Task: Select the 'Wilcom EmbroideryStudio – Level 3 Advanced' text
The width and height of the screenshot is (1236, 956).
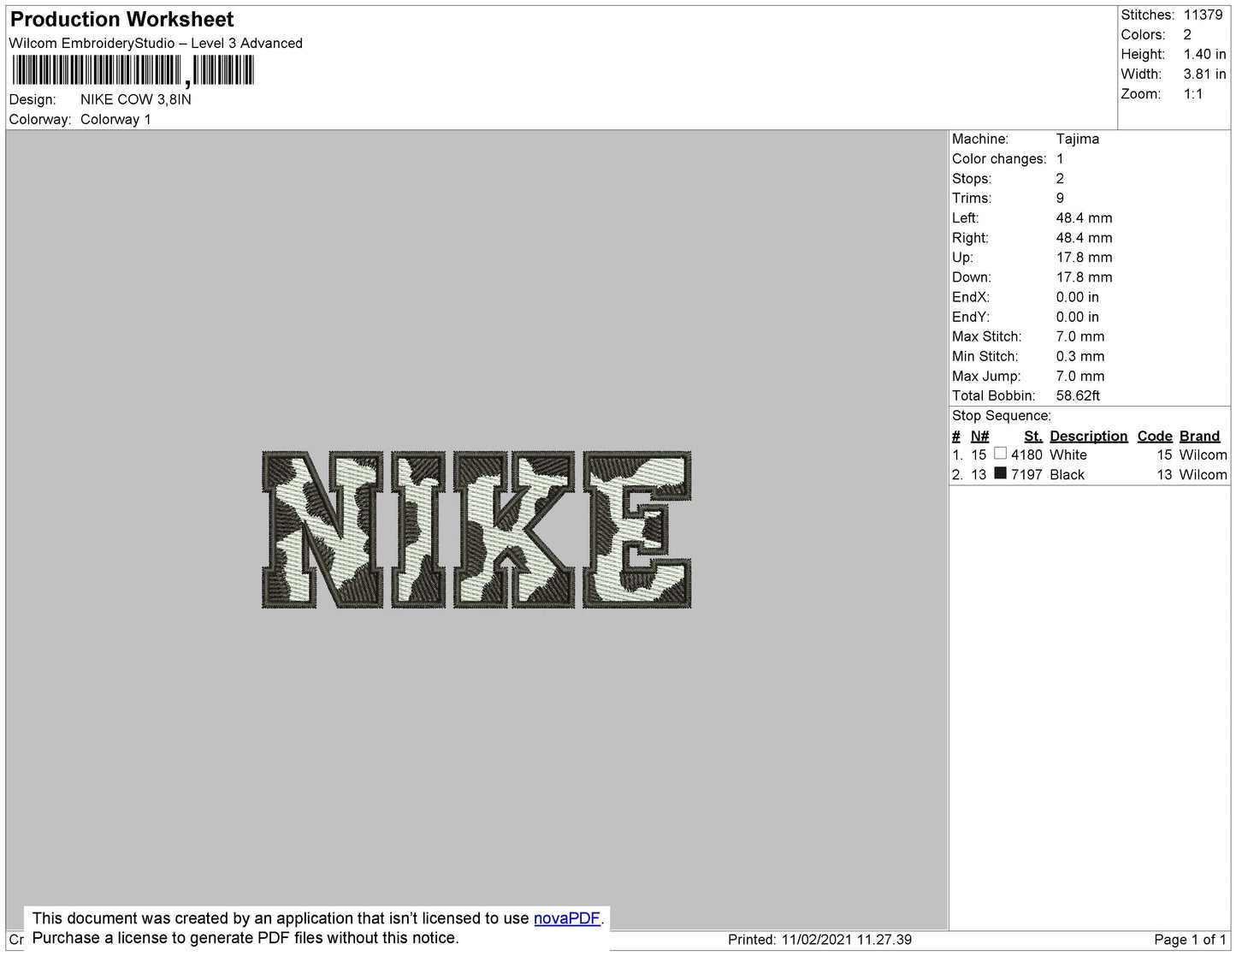Action: 156,43
